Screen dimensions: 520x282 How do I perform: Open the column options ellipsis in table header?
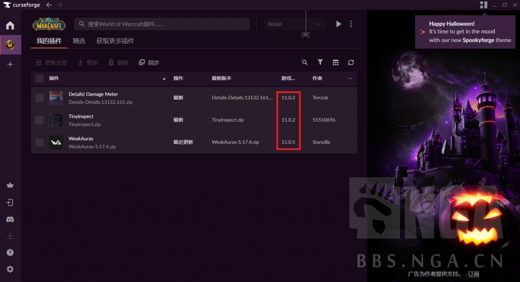click(x=350, y=78)
